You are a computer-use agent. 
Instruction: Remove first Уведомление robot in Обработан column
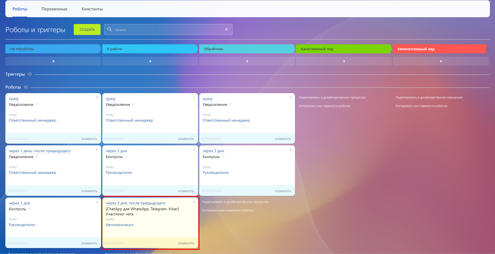(291, 98)
